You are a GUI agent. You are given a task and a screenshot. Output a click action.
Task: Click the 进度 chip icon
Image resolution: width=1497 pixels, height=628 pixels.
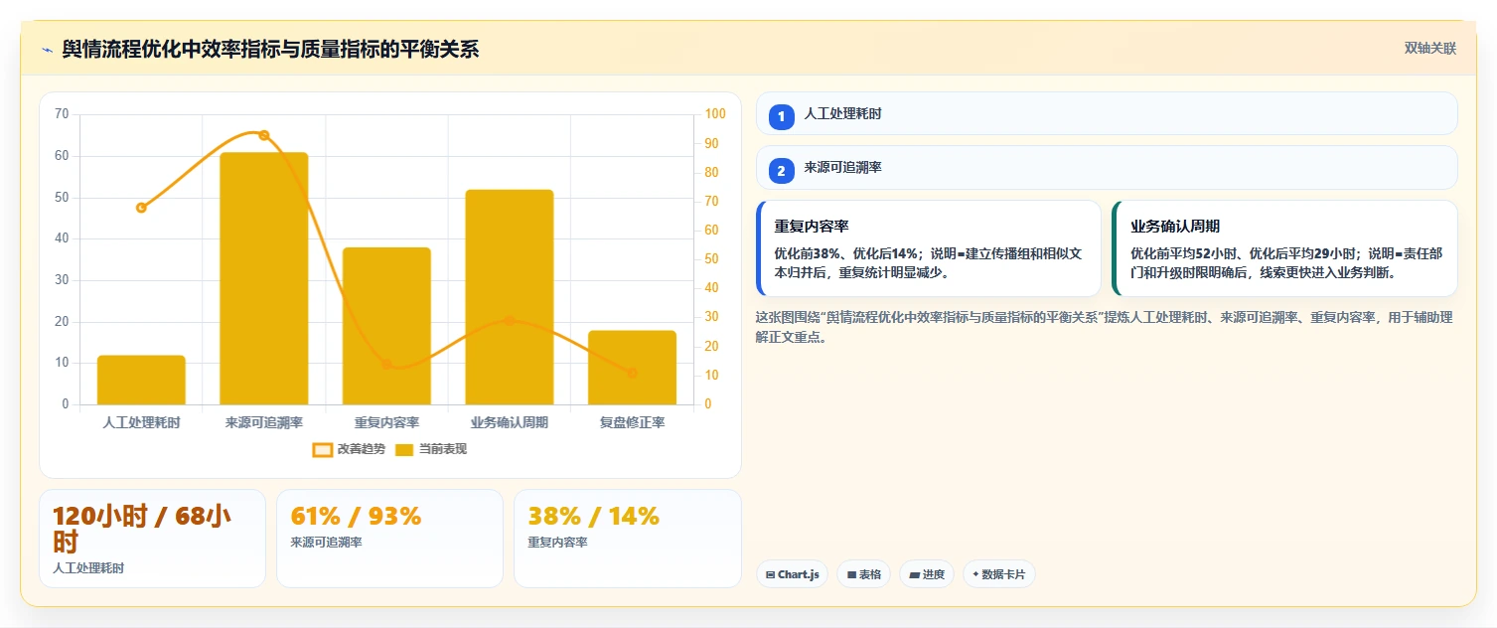point(914,574)
